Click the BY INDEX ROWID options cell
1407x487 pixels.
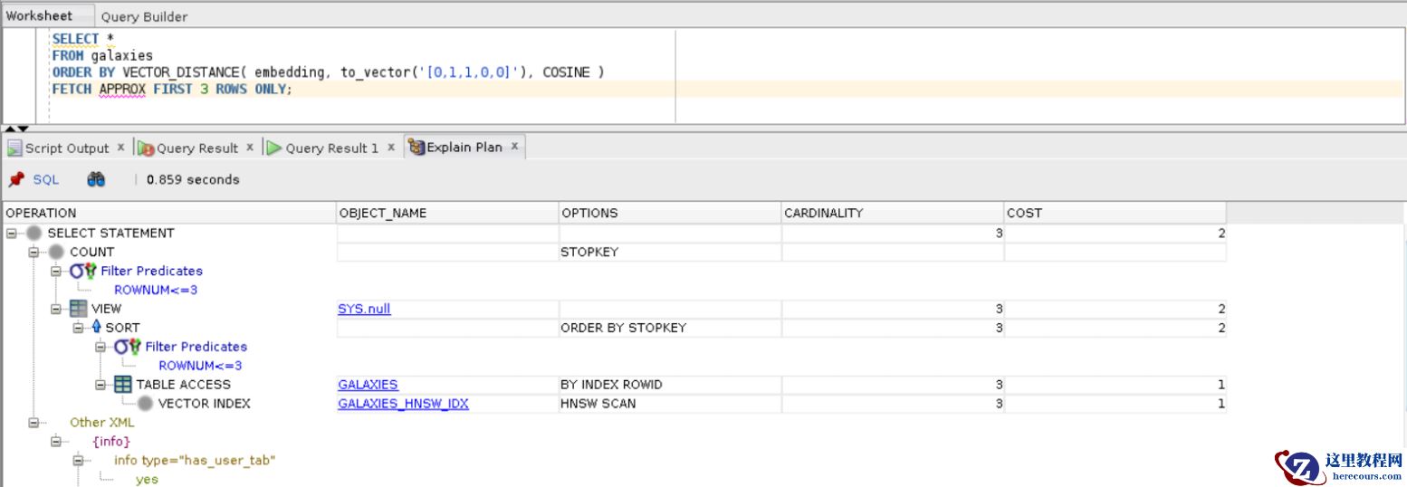click(670, 385)
